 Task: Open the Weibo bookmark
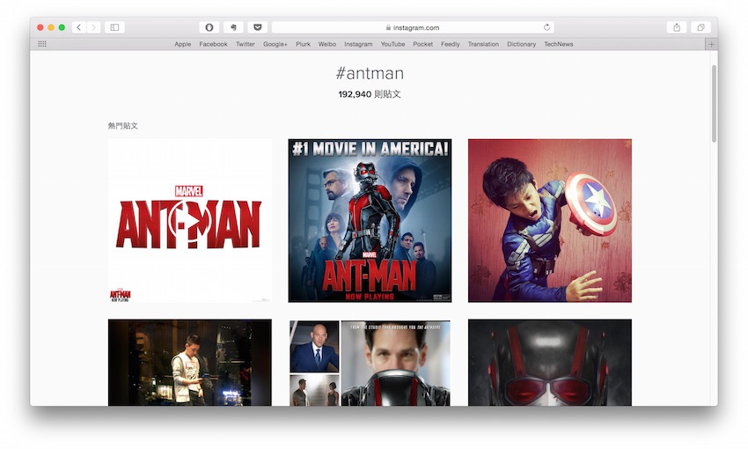coord(327,44)
